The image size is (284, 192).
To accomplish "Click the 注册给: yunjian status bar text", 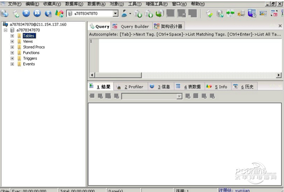I will click(234, 190).
